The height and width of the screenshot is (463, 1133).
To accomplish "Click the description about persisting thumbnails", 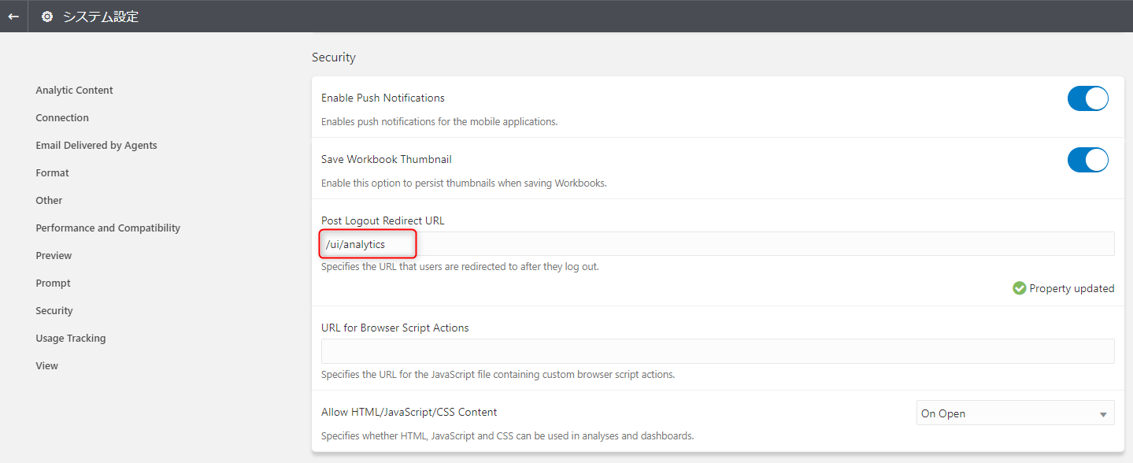I will [464, 183].
